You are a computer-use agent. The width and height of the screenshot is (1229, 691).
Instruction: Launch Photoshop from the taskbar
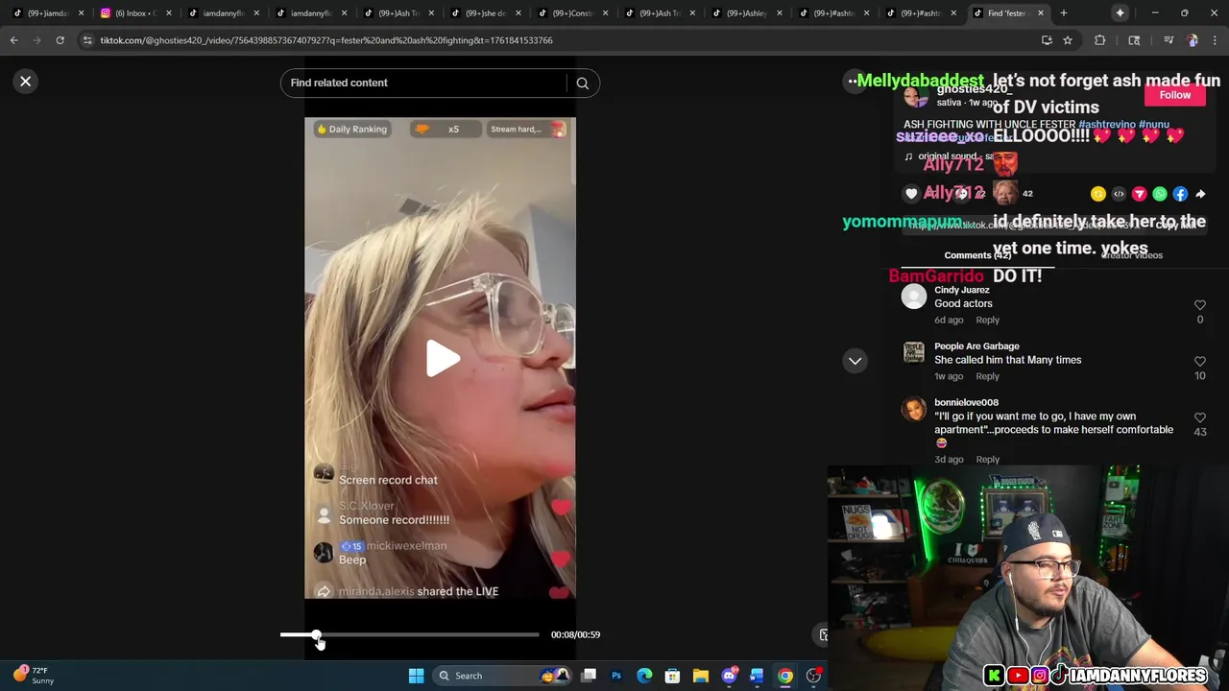tap(616, 676)
